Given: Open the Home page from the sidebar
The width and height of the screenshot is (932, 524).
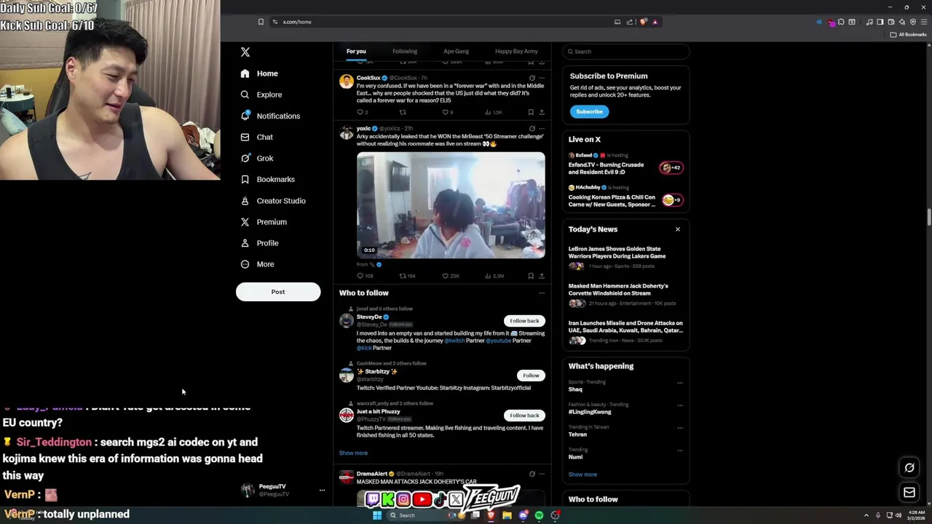Looking at the screenshot, I should pos(259,74).
